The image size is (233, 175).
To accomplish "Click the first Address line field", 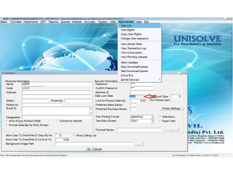I will click(56, 92).
